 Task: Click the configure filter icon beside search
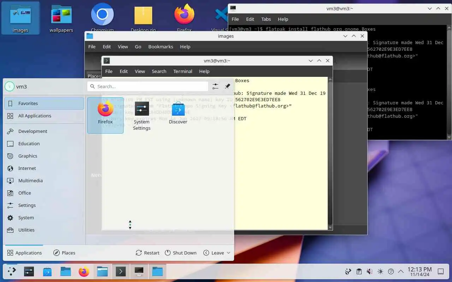click(215, 86)
